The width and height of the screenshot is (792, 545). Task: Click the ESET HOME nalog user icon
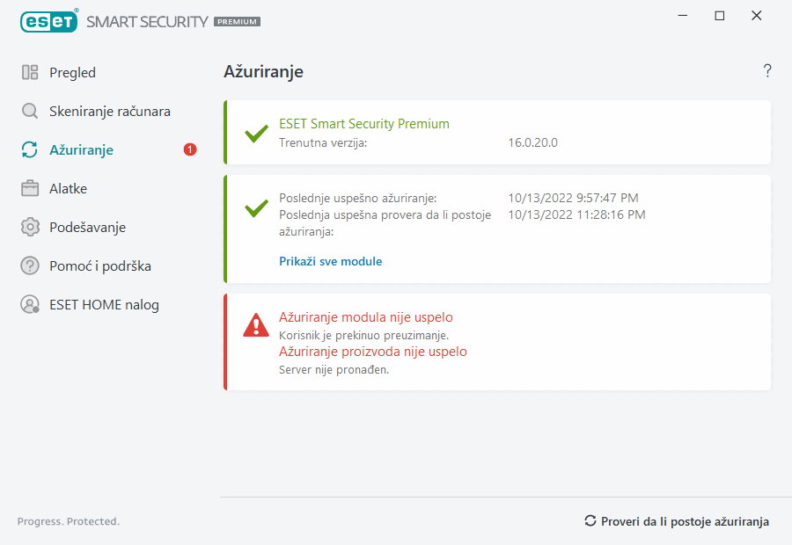click(x=30, y=305)
